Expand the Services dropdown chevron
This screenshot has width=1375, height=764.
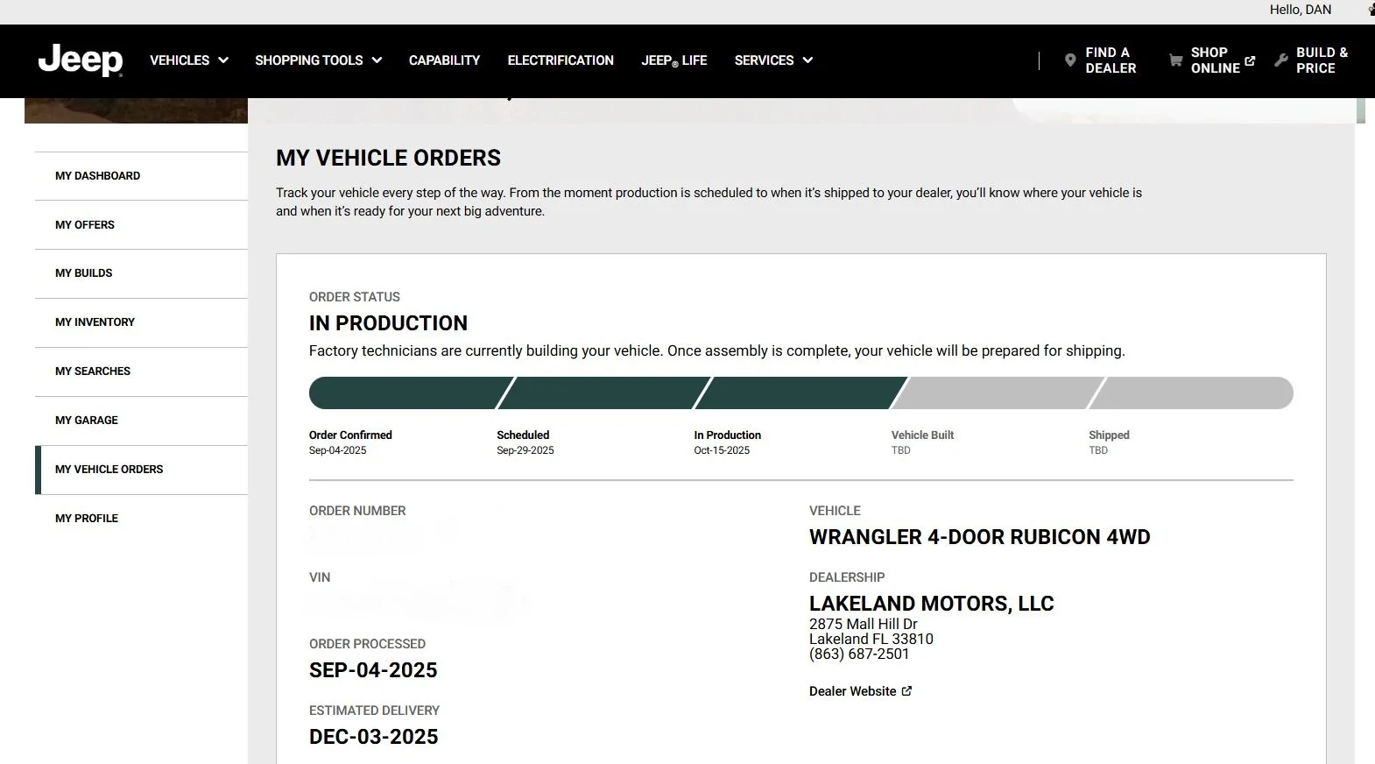tap(807, 60)
